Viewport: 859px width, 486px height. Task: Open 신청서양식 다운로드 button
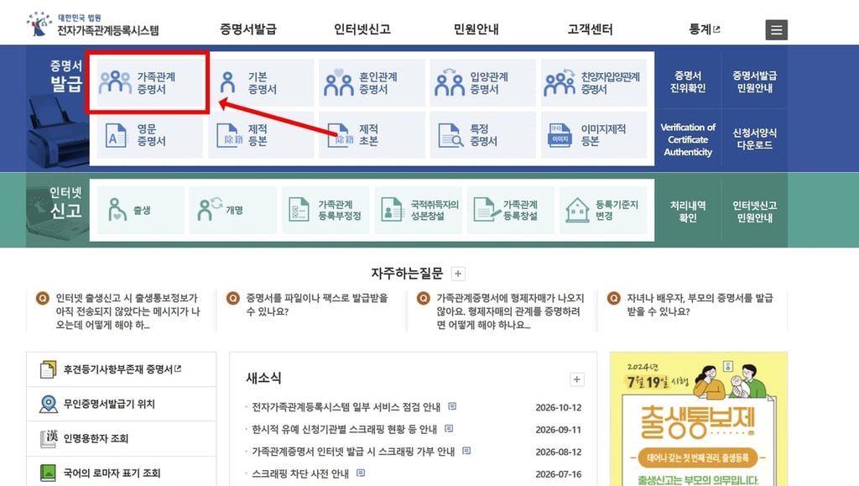(x=754, y=138)
